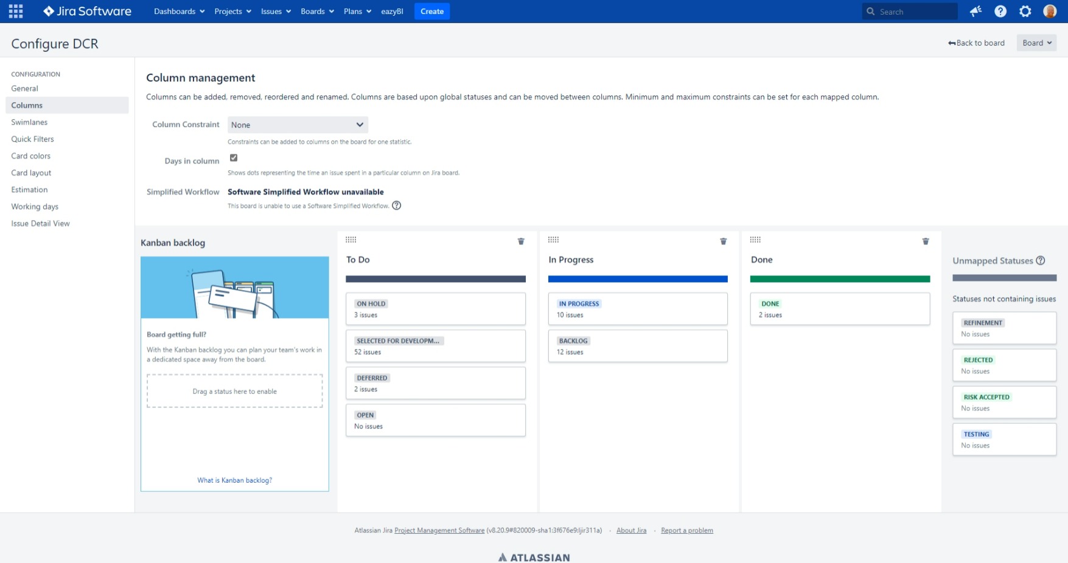Click the user profile avatar
The width and height of the screenshot is (1068, 563).
[1050, 11]
